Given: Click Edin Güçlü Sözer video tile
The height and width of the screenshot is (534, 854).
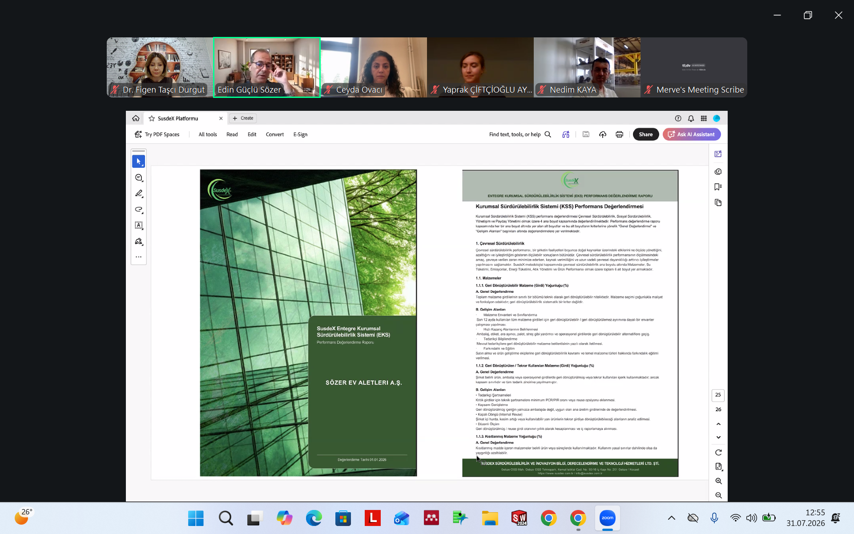Looking at the screenshot, I should (x=267, y=67).
